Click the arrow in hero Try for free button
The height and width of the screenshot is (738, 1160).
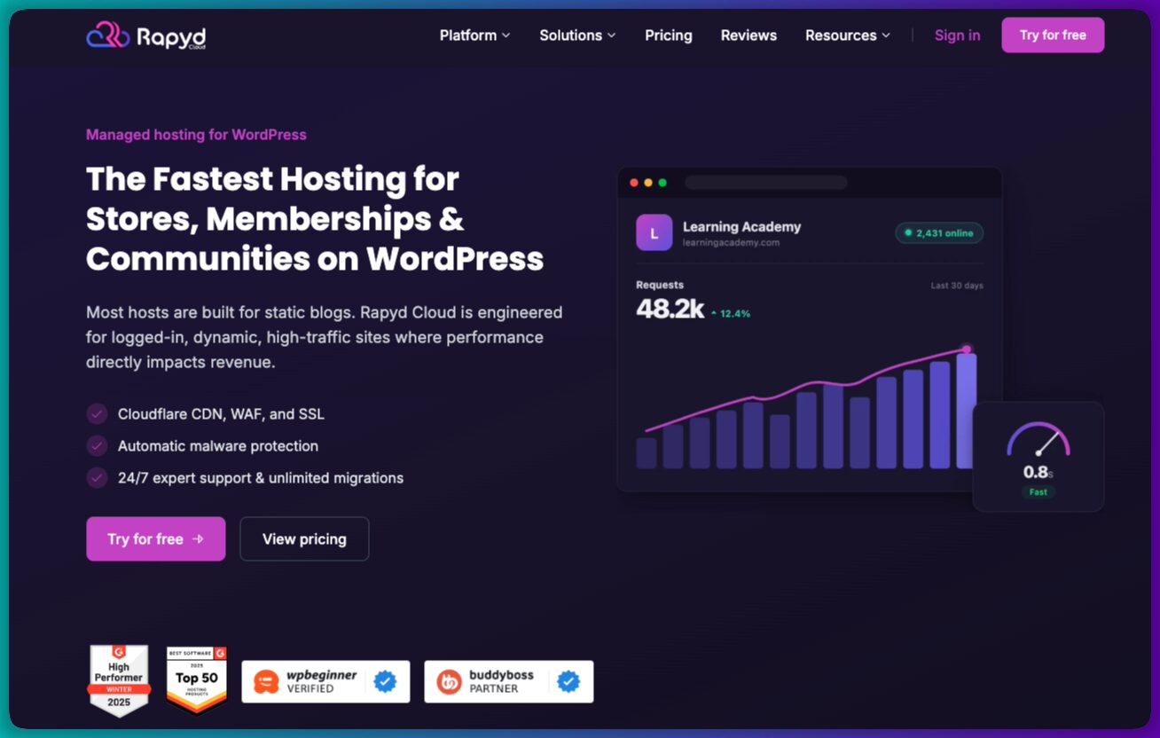198,539
